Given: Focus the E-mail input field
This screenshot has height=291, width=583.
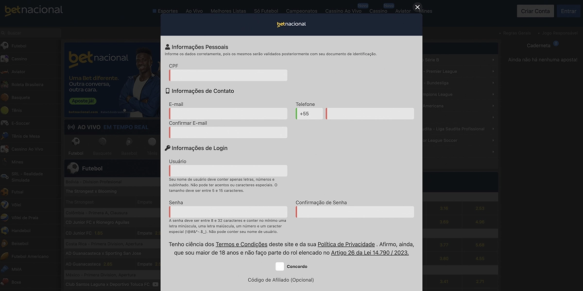Looking at the screenshot, I should [x=228, y=113].
